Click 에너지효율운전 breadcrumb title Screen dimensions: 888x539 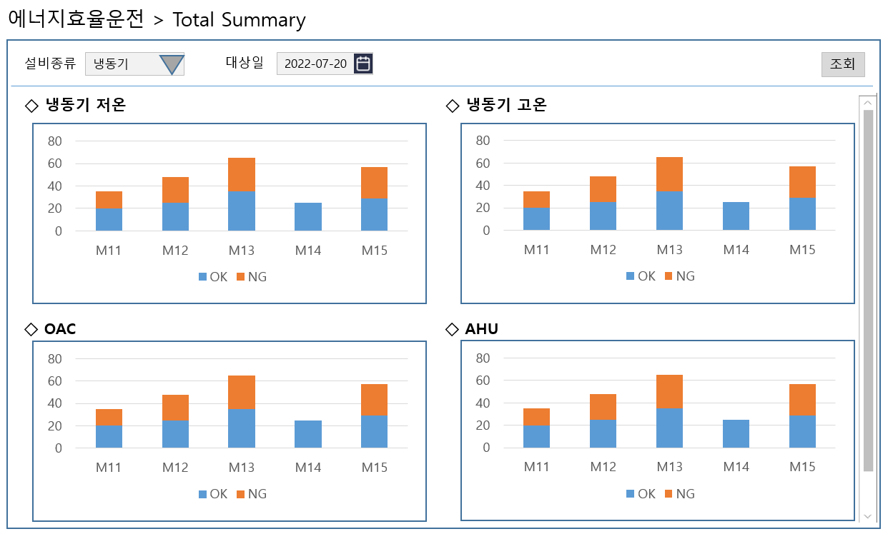click(75, 20)
